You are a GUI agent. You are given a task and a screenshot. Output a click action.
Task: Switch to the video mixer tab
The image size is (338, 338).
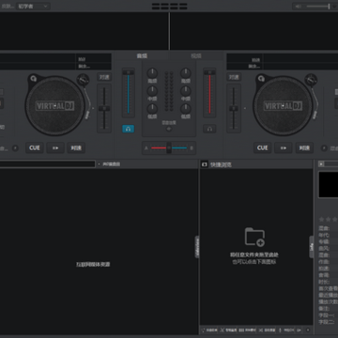pyautogui.click(x=196, y=56)
